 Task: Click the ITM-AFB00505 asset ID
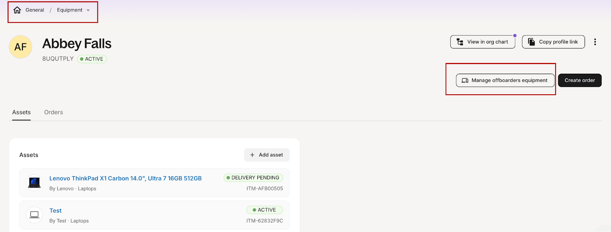click(265, 188)
